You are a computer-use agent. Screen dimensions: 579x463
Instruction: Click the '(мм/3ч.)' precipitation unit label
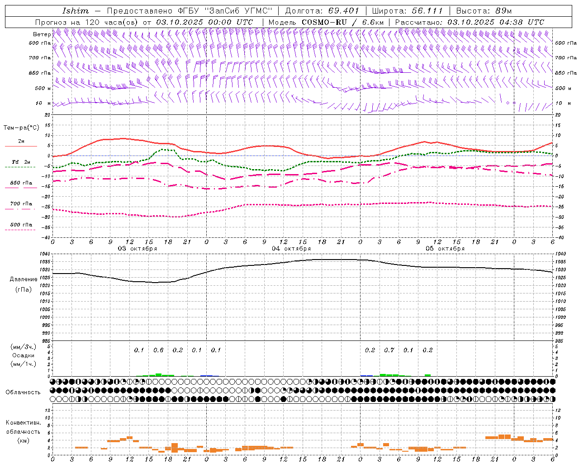coord(23,347)
